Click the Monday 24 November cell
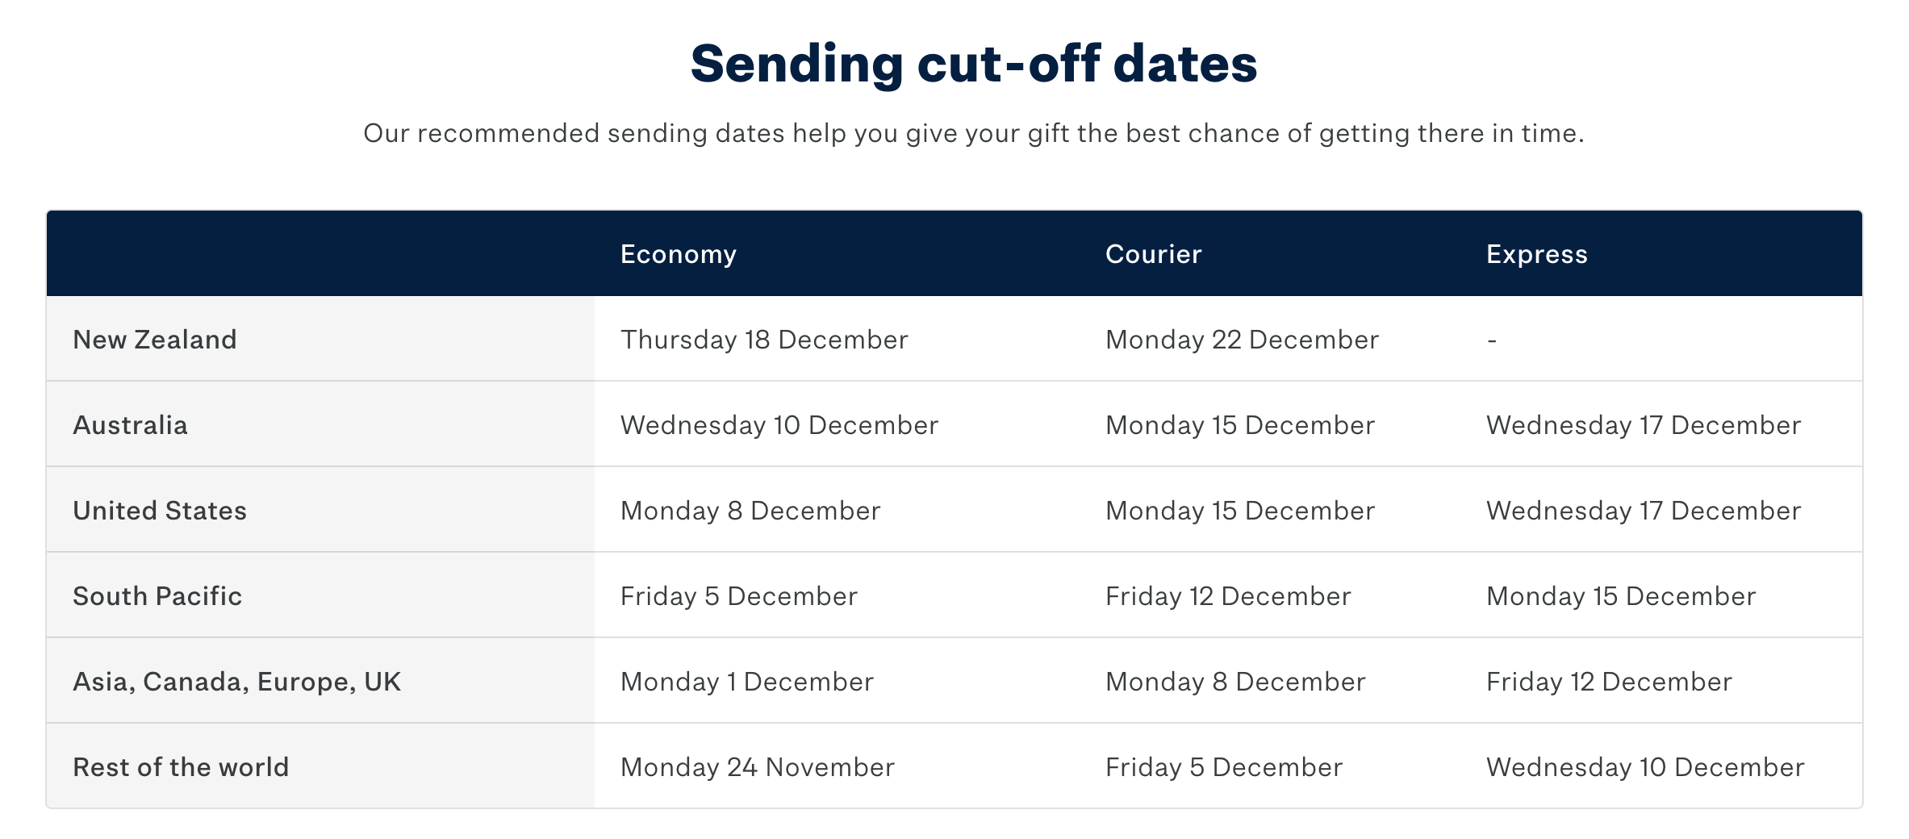This screenshot has width=1909, height=839. 757,767
